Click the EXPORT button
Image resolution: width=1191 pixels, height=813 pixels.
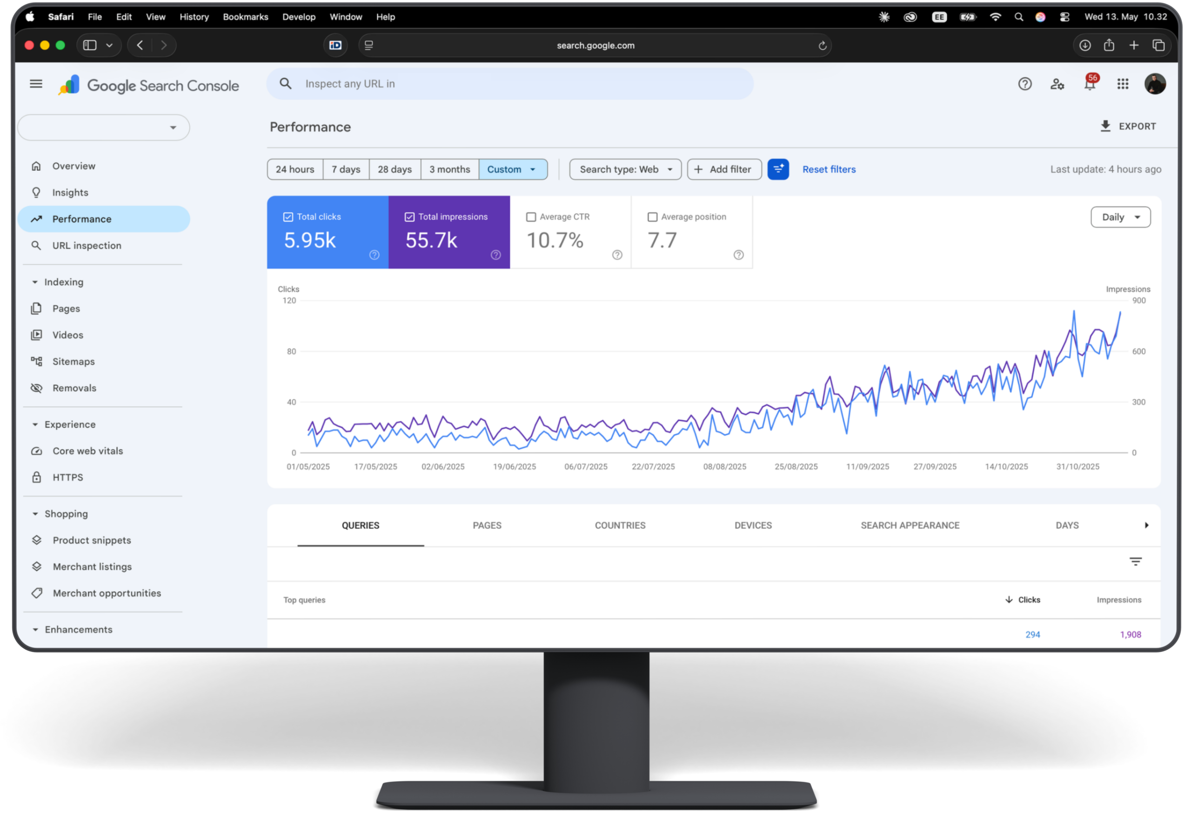pos(1128,126)
